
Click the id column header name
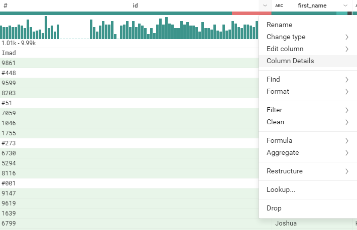[x=135, y=5]
